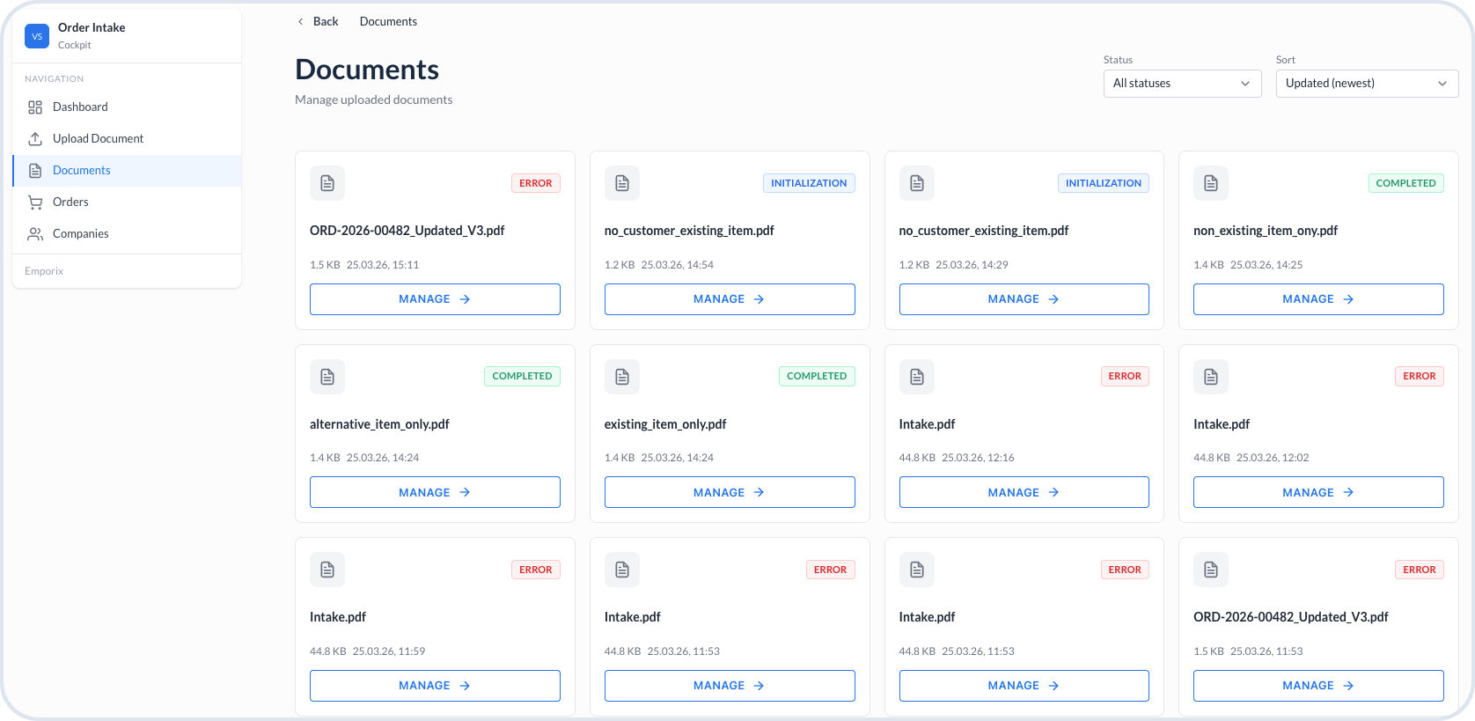Click Emporix footer text in sidebar

click(44, 271)
